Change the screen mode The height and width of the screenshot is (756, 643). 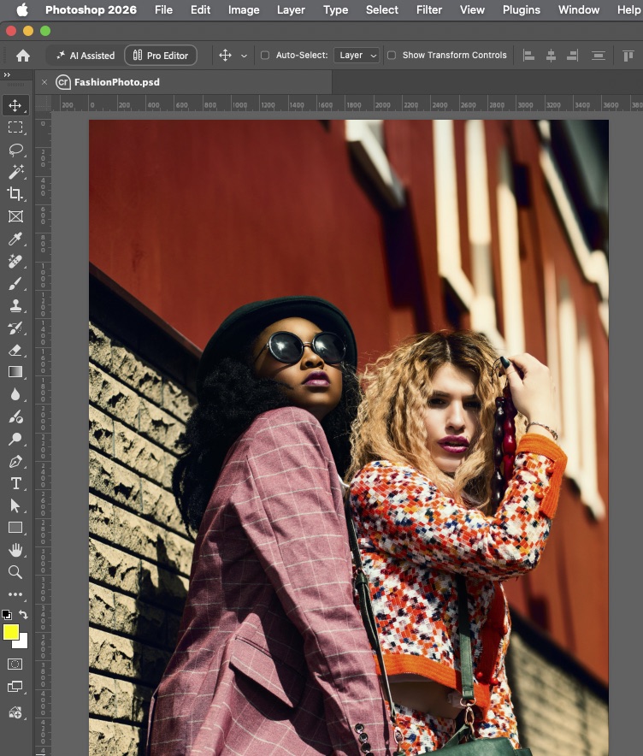point(15,687)
